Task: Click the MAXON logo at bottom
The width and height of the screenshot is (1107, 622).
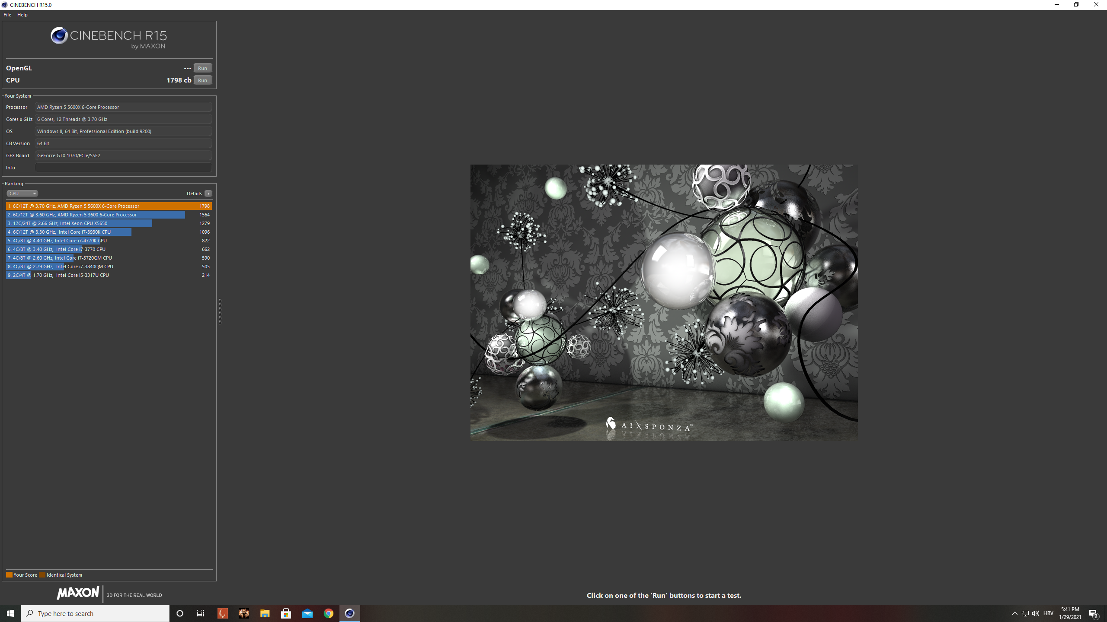Action: tap(78, 593)
